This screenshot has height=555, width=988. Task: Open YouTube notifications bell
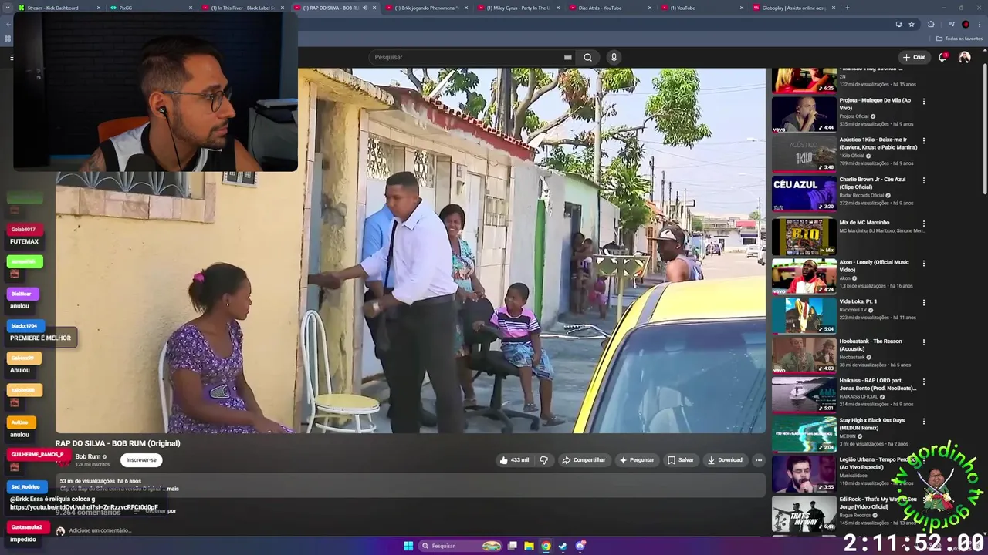[942, 57]
